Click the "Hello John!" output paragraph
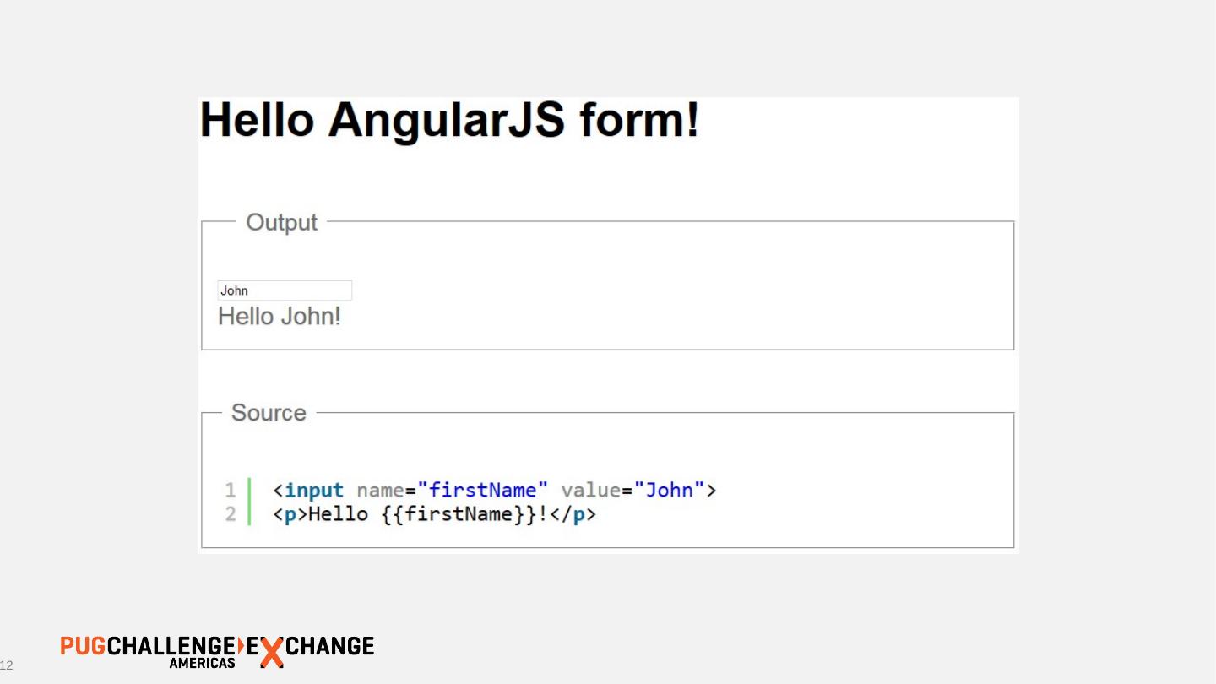This screenshot has width=1216, height=684. point(280,317)
